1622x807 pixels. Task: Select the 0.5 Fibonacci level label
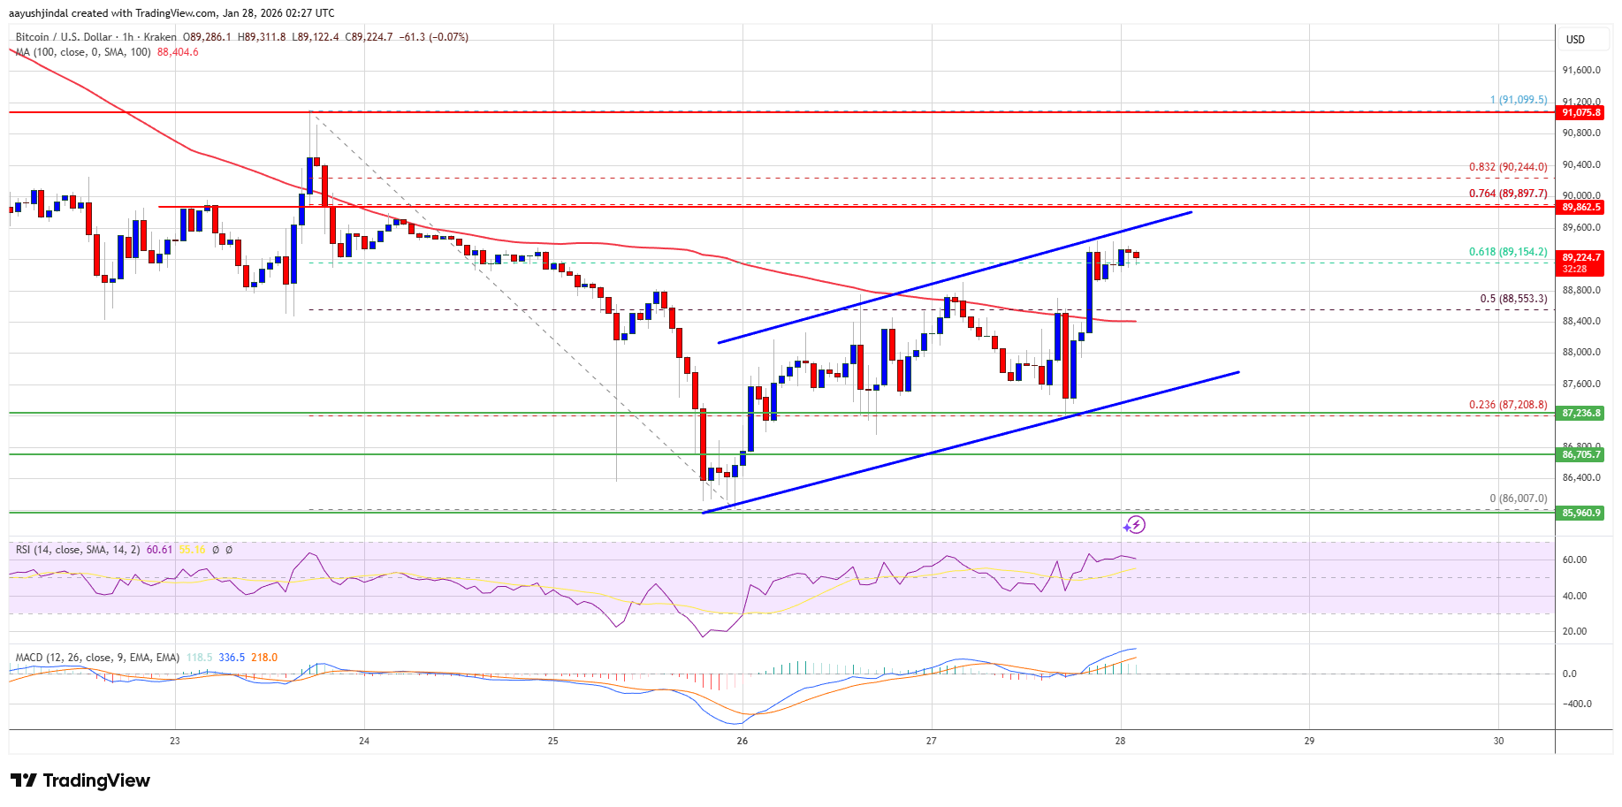click(x=1513, y=299)
